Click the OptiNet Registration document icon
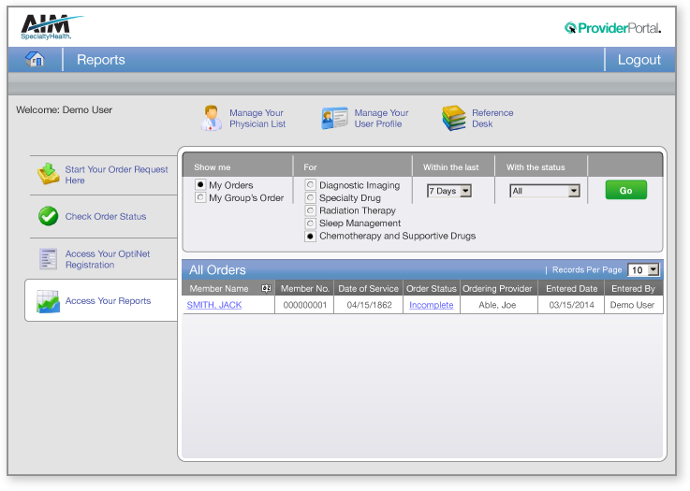Viewport: 690px width, 491px height. coord(49,259)
